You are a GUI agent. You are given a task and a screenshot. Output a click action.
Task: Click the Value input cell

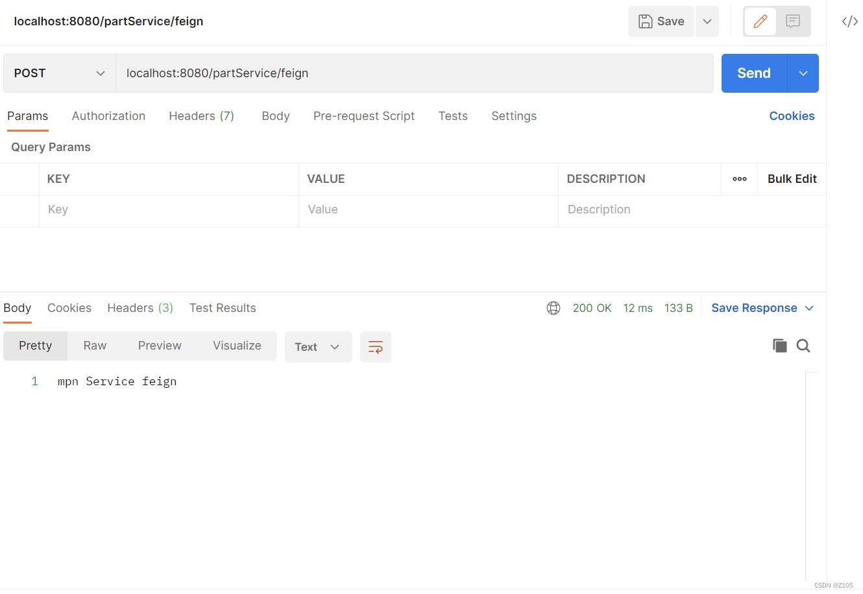coord(428,209)
